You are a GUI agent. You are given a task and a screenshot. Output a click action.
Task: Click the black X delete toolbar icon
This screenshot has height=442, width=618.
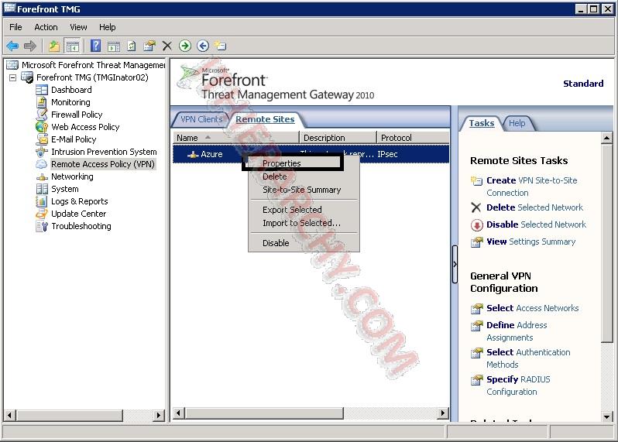[x=167, y=46]
